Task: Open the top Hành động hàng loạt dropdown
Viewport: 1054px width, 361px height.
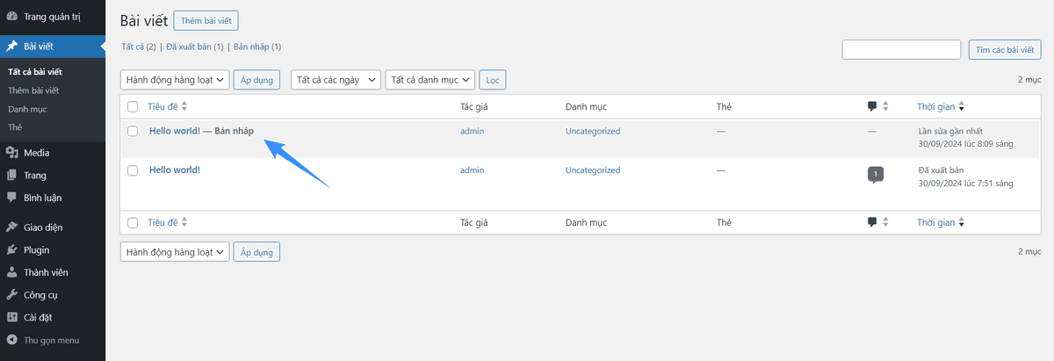Action: pos(175,80)
